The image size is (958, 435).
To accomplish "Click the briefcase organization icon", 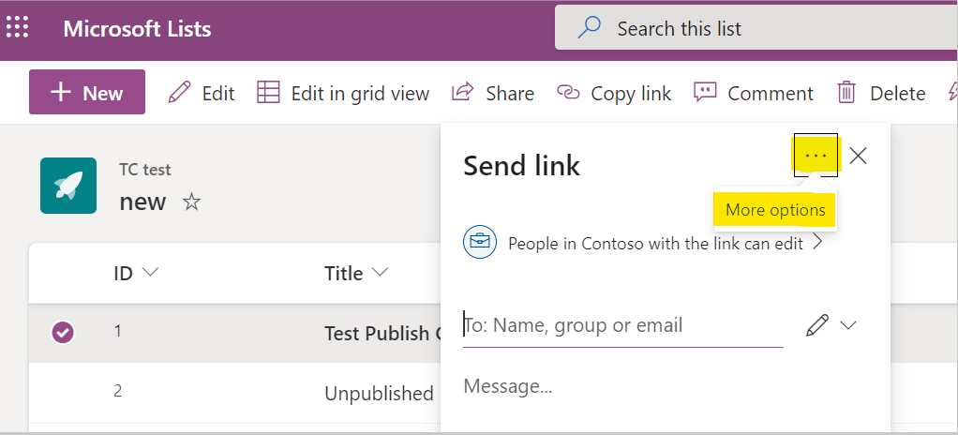I will pyautogui.click(x=480, y=242).
